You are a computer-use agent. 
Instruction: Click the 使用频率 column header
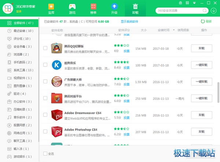(x=183, y=30)
